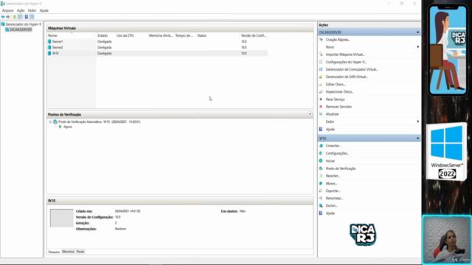The width and height of the screenshot is (472, 265).
Task: Open the Ajuda menu in menu bar
Action: 44,10
